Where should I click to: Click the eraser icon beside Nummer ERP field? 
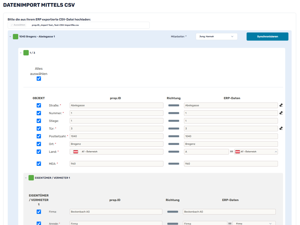(x=281, y=113)
